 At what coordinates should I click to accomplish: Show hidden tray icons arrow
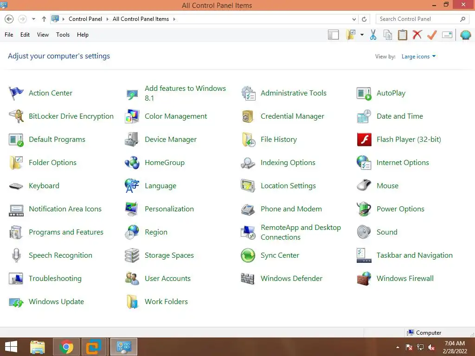click(398, 347)
